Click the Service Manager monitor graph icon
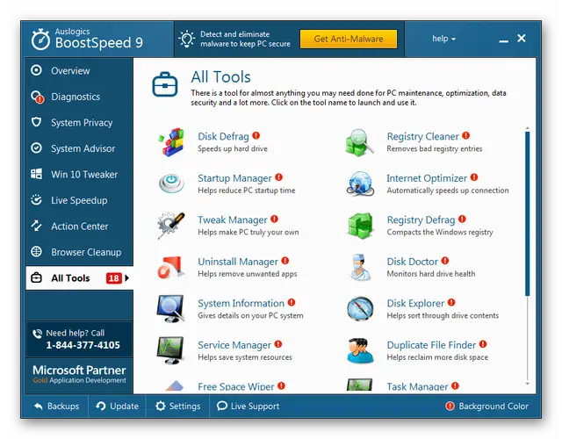The height and width of the screenshot is (439, 562). coord(170,350)
